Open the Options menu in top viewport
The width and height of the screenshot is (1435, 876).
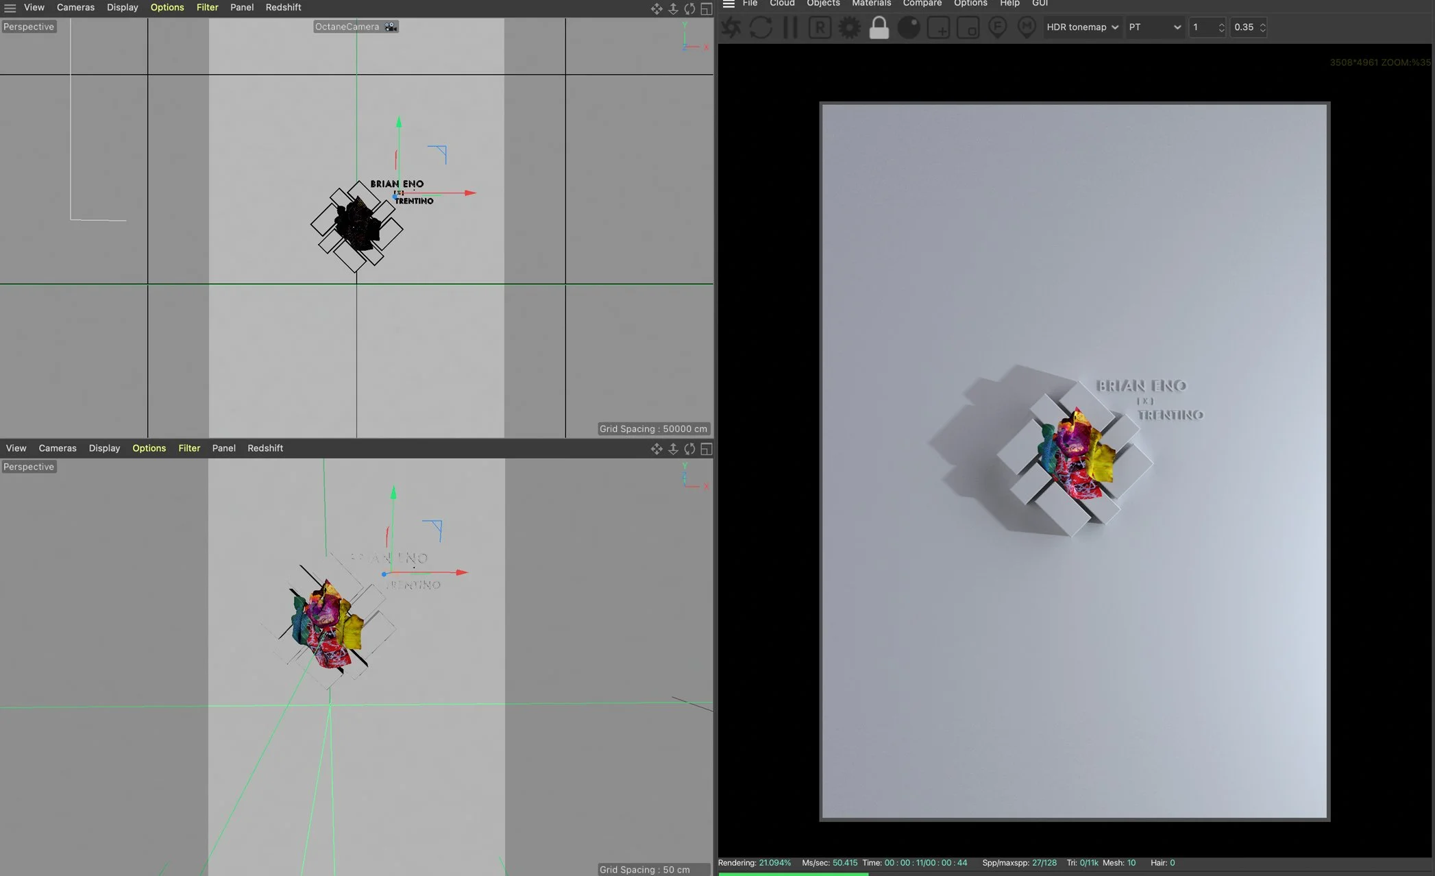(x=167, y=8)
